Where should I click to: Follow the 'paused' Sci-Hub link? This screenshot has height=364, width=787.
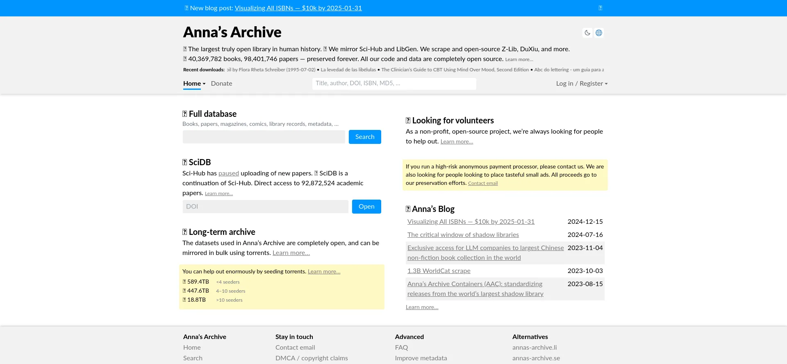(229, 173)
